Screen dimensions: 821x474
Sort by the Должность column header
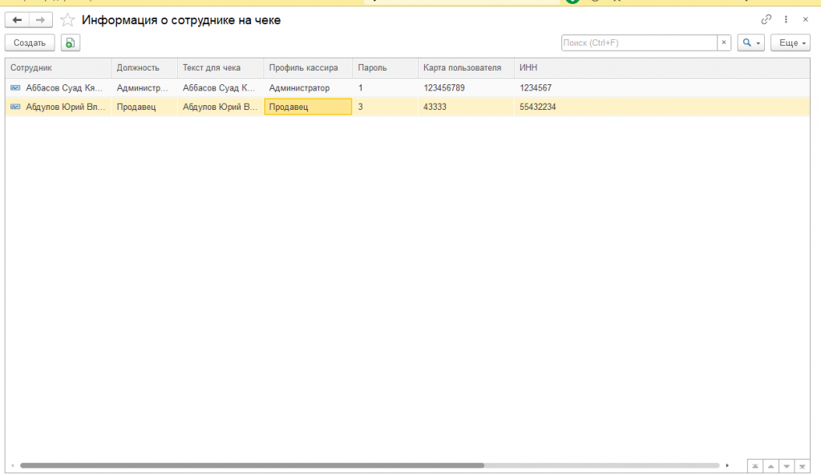pyautogui.click(x=144, y=68)
